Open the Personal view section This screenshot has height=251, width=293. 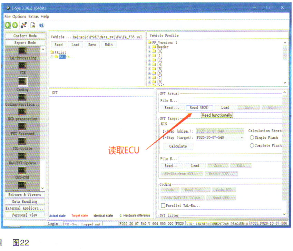[x=25, y=215]
